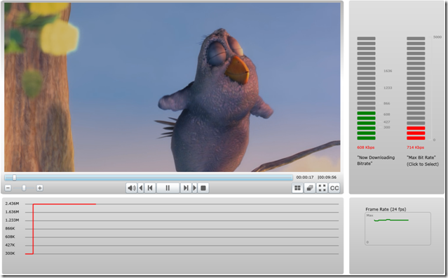This screenshot has width=448, height=278.
Task: Pause the video playback
Action: (x=168, y=188)
